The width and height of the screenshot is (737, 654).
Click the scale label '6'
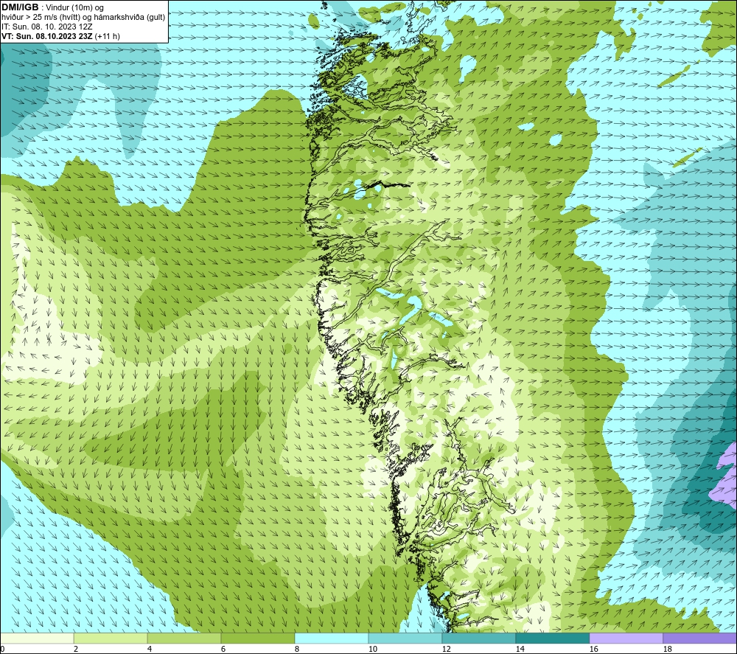223,650
